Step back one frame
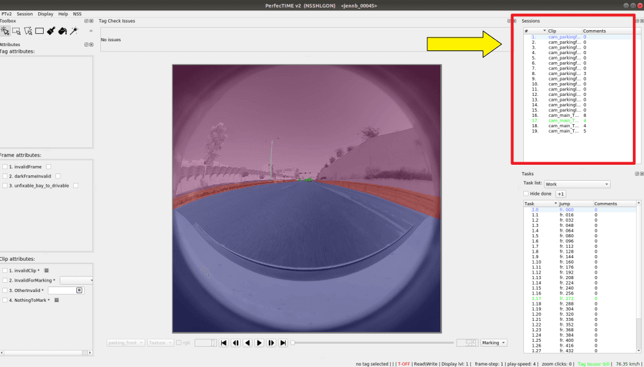 (x=236, y=343)
